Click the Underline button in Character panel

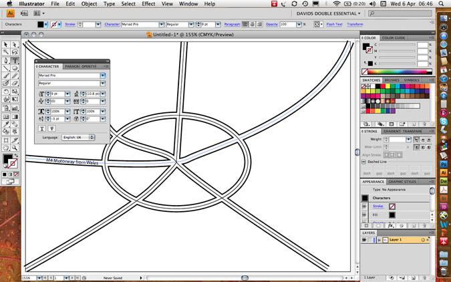pyautogui.click(x=42, y=128)
